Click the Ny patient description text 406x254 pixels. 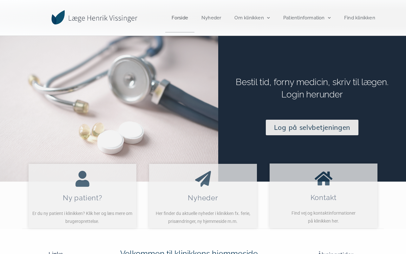point(82,217)
